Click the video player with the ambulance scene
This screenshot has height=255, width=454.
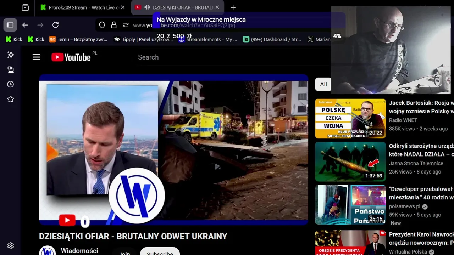pyautogui.click(x=173, y=150)
